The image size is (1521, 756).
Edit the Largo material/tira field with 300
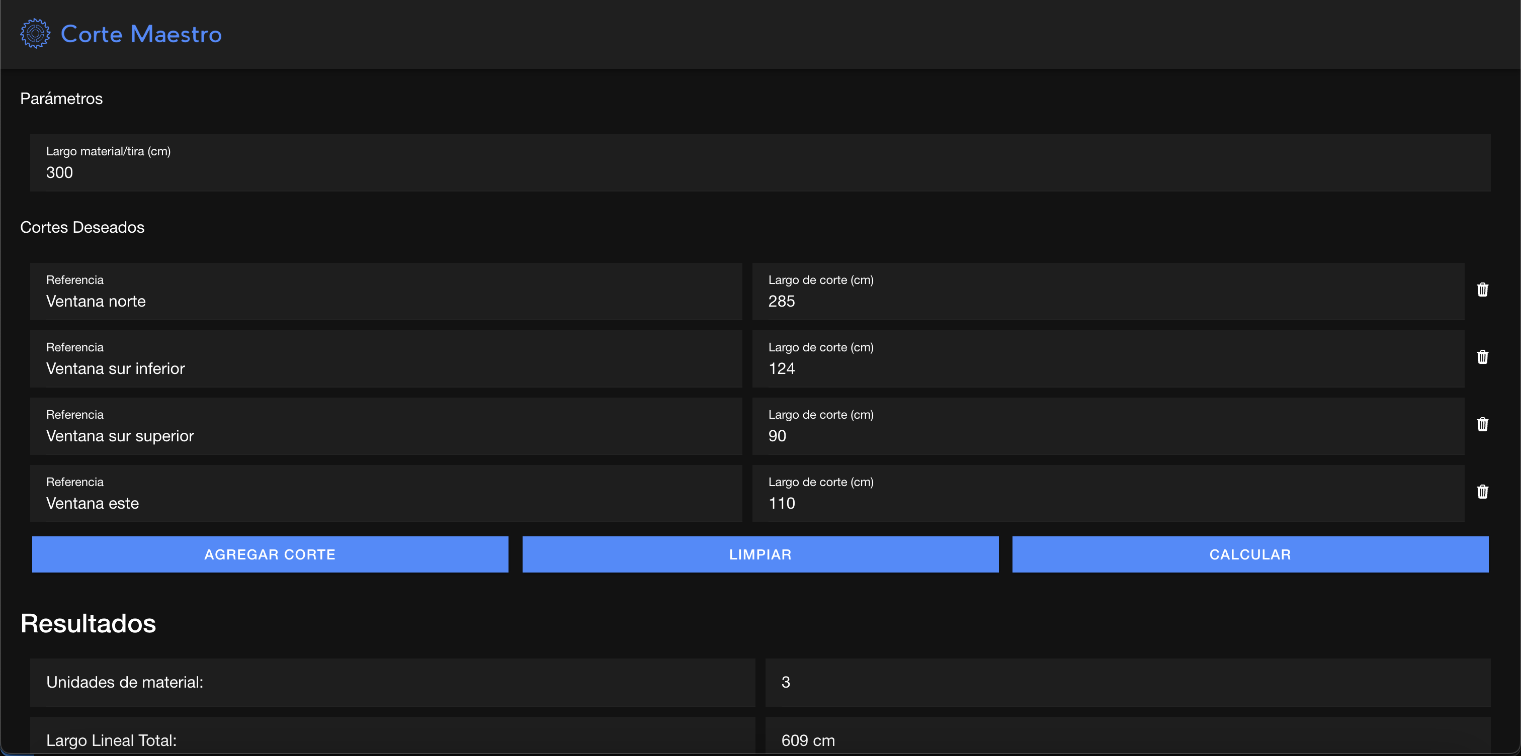click(x=760, y=163)
